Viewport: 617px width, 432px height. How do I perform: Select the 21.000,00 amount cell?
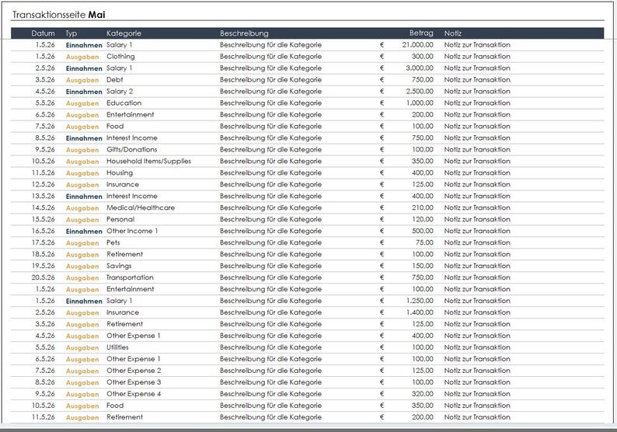pos(417,45)
